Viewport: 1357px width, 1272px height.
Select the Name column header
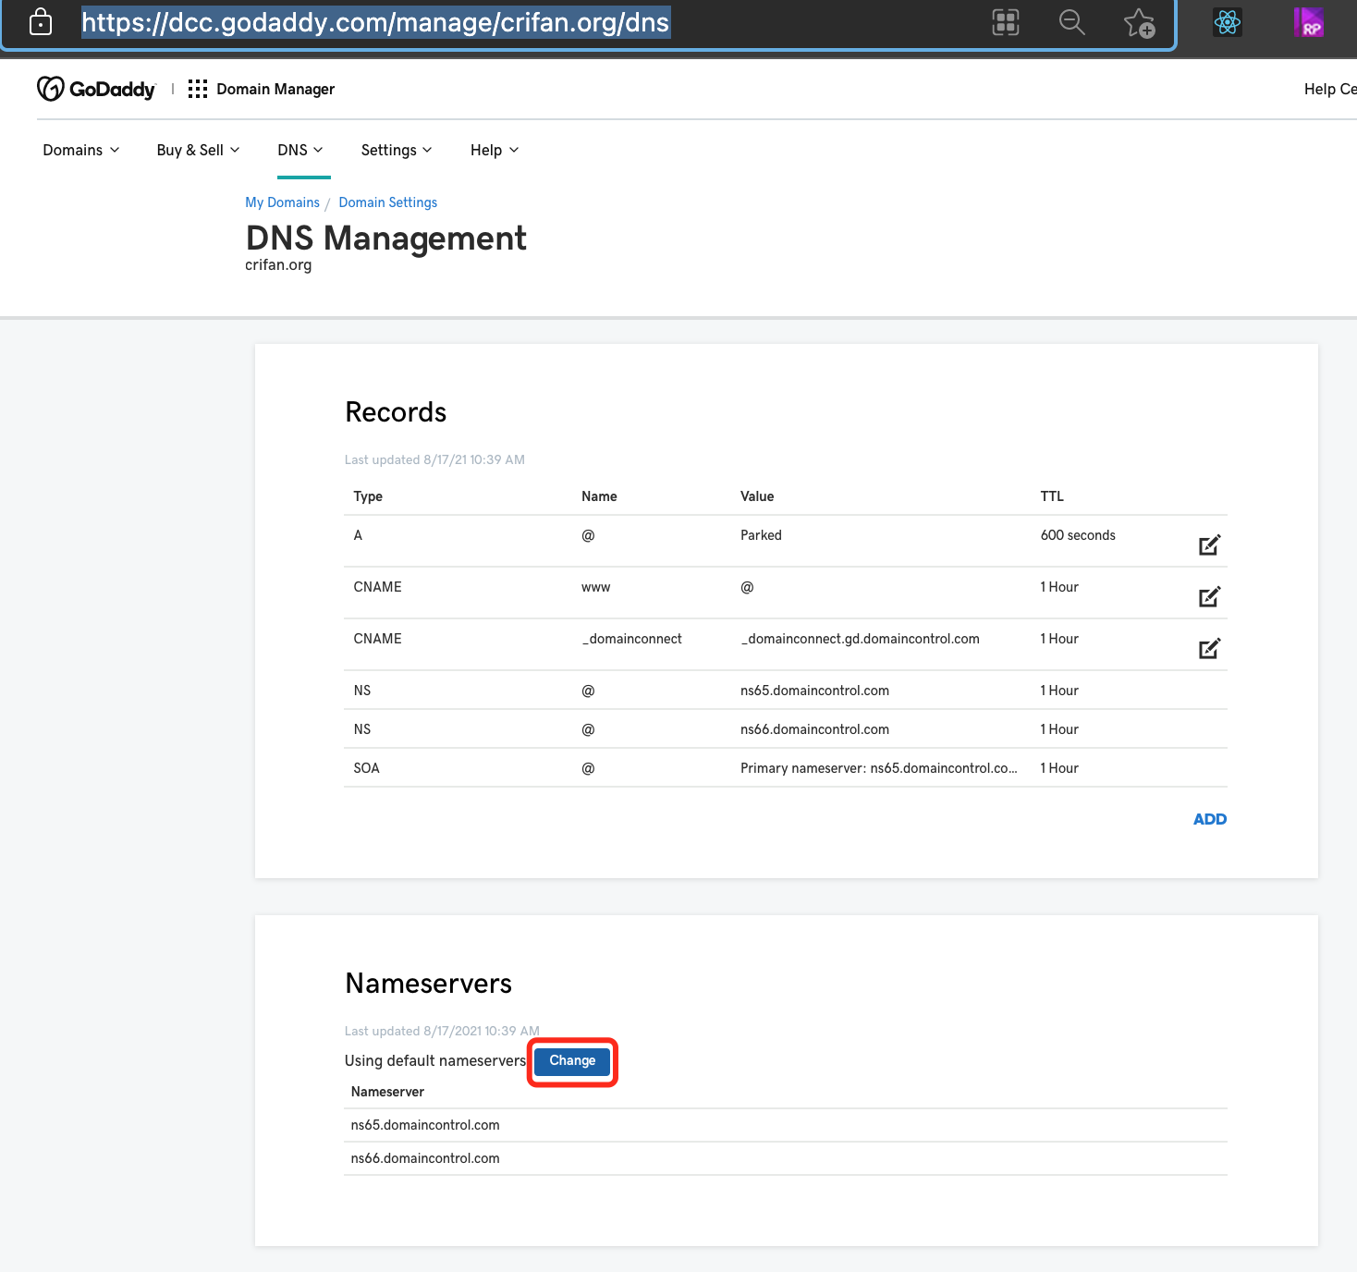point(599,496)
